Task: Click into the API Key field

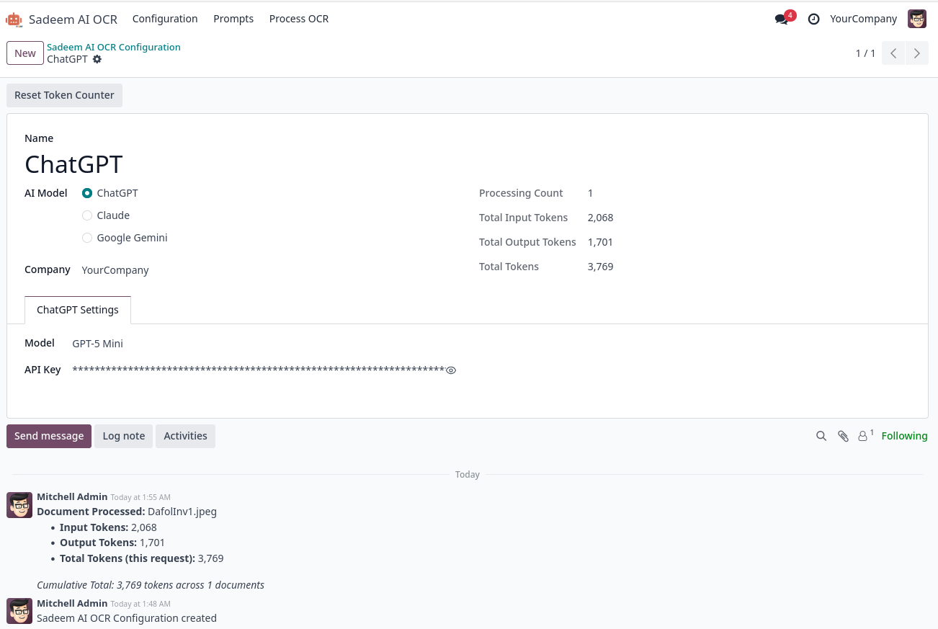Action: [258, 370]
